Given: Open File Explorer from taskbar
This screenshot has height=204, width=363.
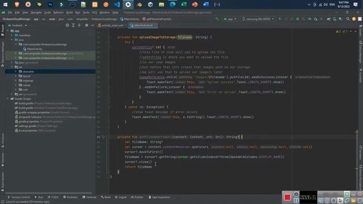Looking at the screenshot, I should tap(161, 5).
